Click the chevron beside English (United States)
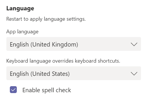The width and height of the screenshot is (148, 108). point(134,74)
